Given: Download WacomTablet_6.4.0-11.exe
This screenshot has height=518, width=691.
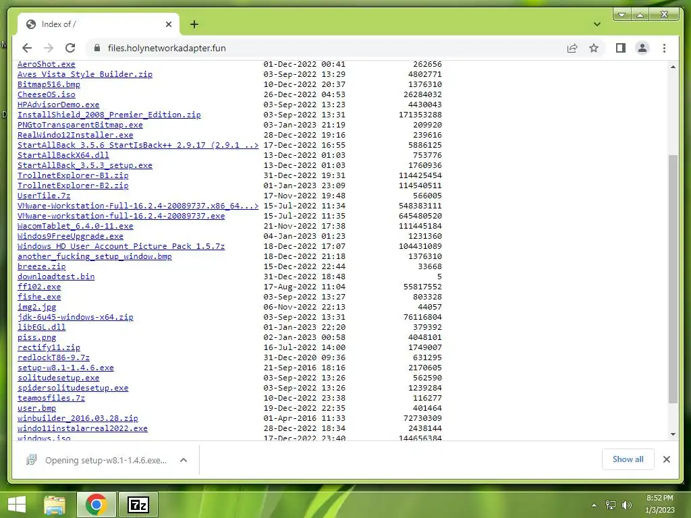Looking at the screenshot, I should click(x=76, y=226).
